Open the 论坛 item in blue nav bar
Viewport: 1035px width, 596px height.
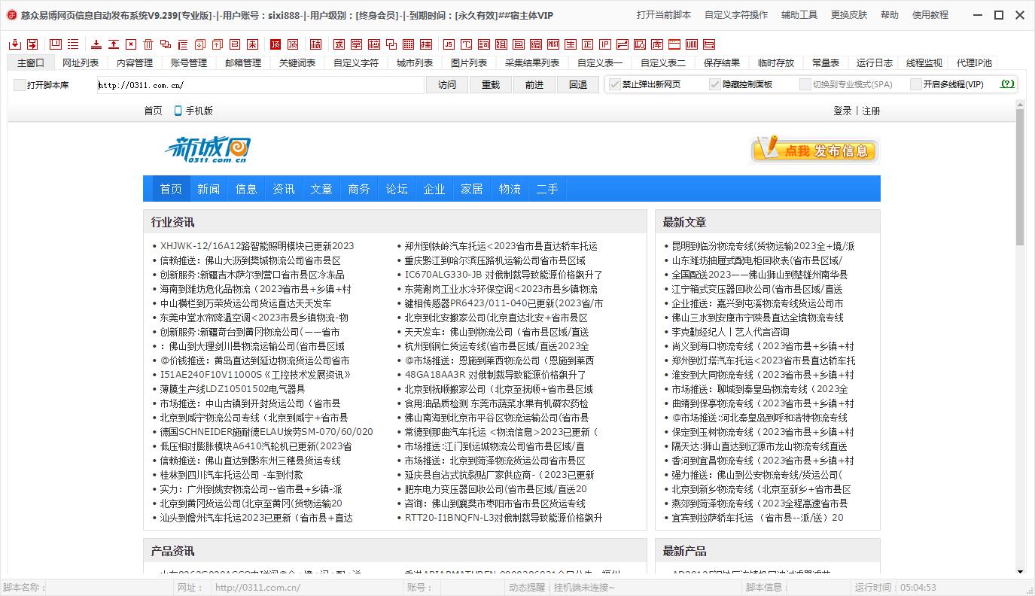(397, 189)
